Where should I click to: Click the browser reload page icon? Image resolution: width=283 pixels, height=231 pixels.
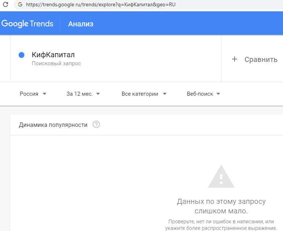[x=5, y=5]
